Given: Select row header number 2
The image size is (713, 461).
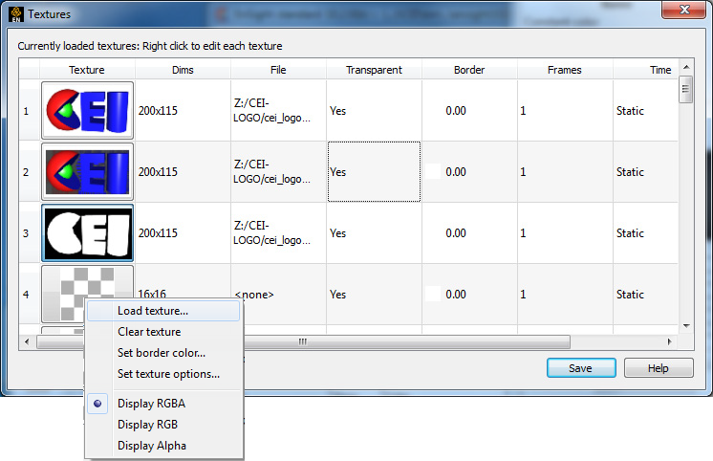Looking at the screenshot, I should 29,171.
